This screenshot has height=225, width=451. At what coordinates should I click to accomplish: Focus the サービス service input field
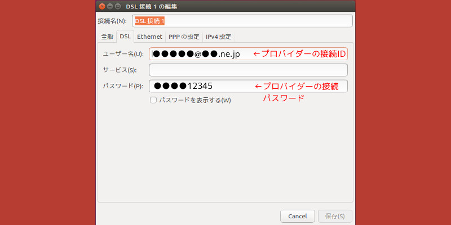click(x=248, y=70)
